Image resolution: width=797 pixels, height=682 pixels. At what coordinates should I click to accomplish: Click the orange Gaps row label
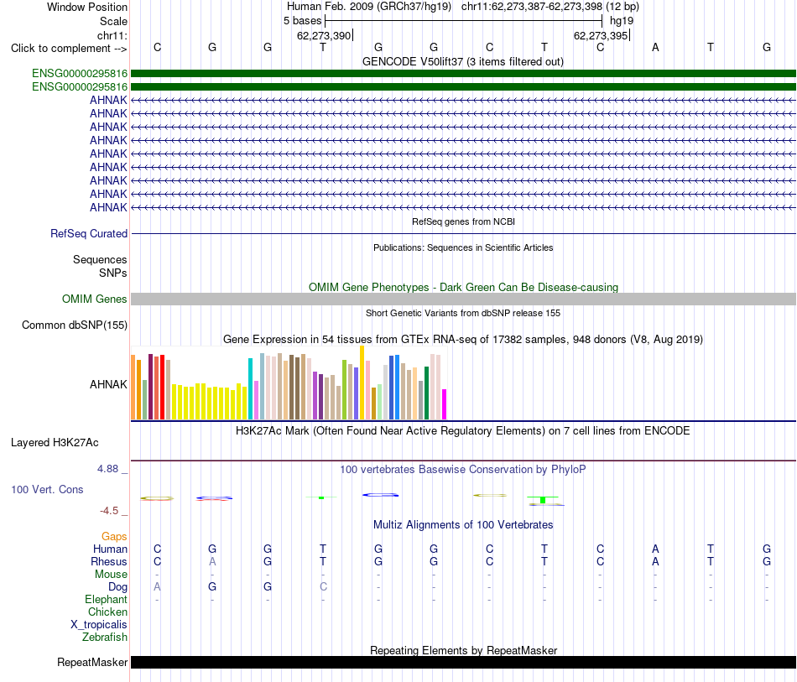click(114, 537)
